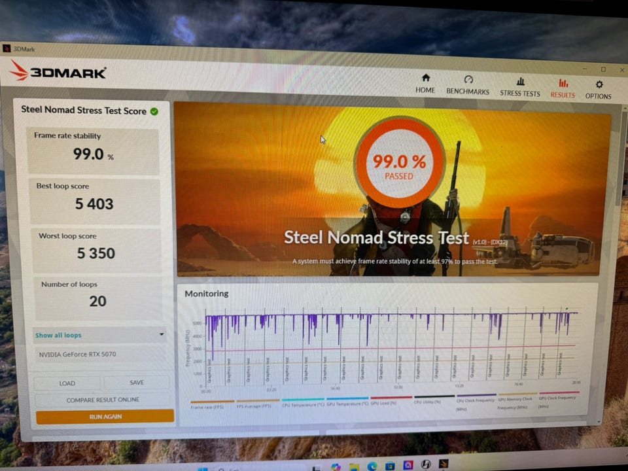Maximize the 3DMark window
Image resolution: width=628 pixels, height=471 pixels.
pos(603,70)
